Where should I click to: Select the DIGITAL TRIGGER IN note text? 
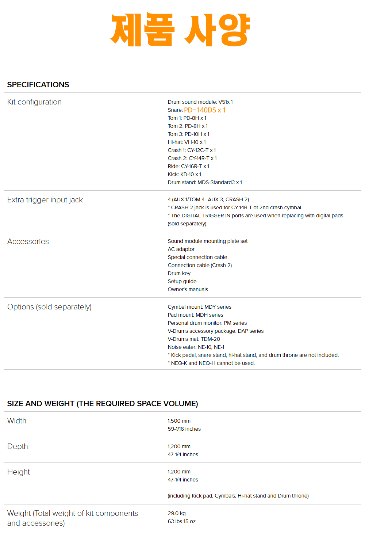point(255,220)
